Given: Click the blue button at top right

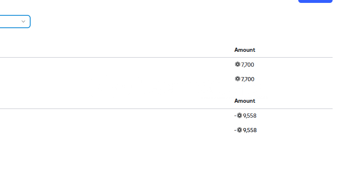Looking at the screenshot, I should tap(315, 1).
